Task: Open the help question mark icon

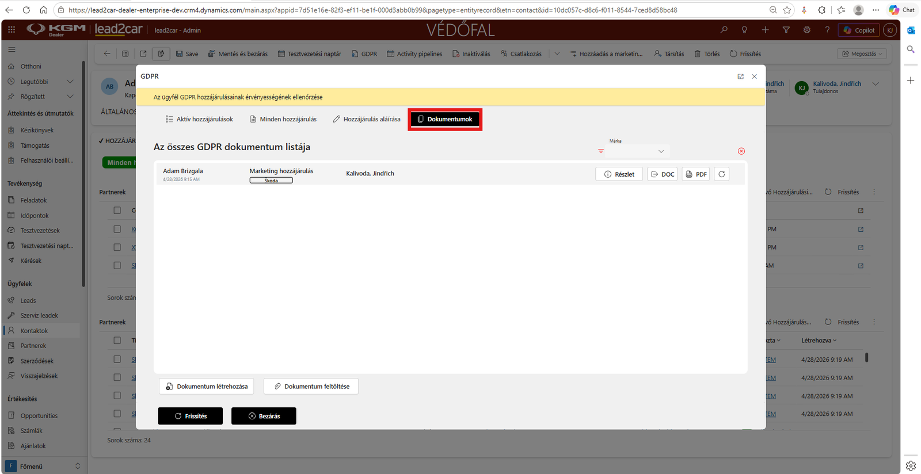Action: pos(828,30)
